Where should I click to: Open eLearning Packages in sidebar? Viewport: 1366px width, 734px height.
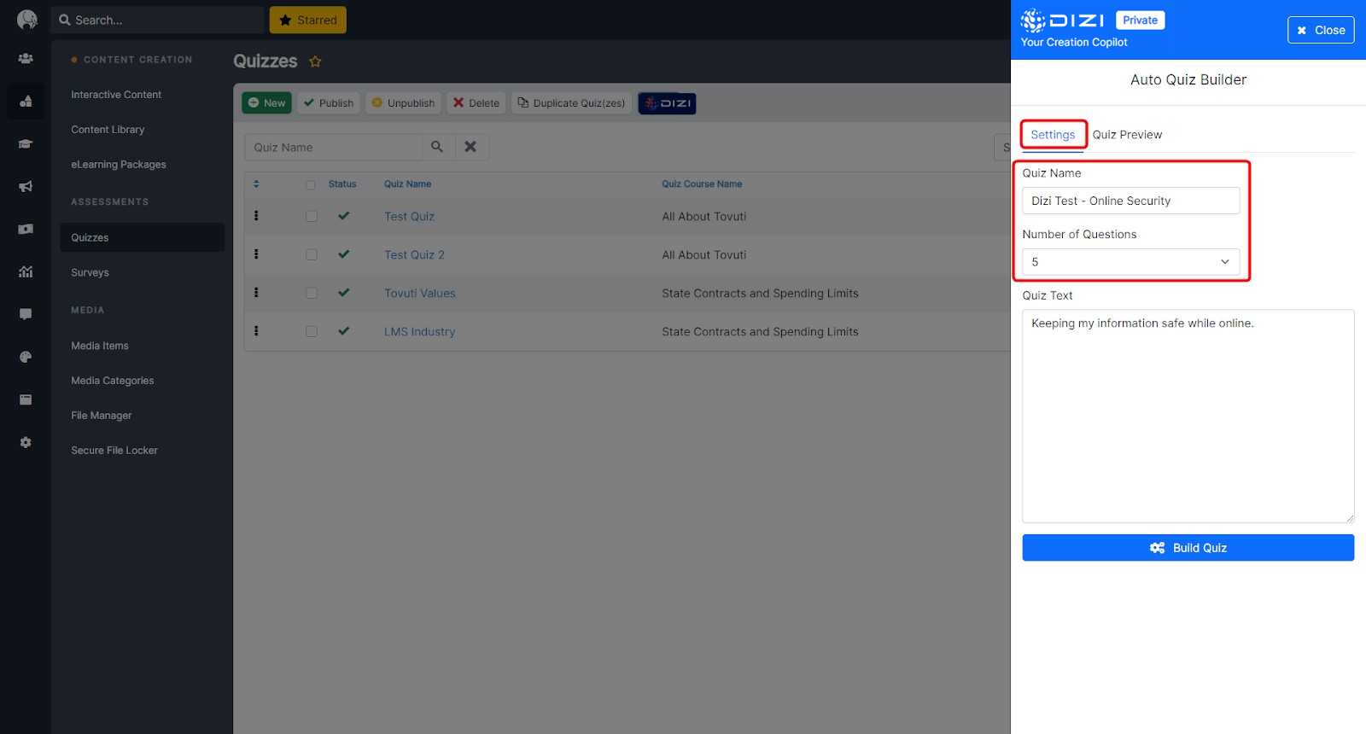pos(119,165)
